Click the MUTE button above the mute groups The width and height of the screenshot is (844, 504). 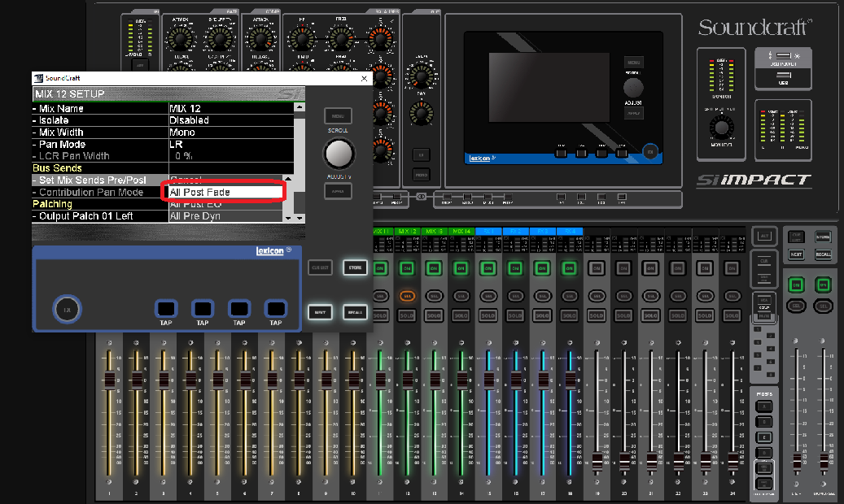pos(763,315)
